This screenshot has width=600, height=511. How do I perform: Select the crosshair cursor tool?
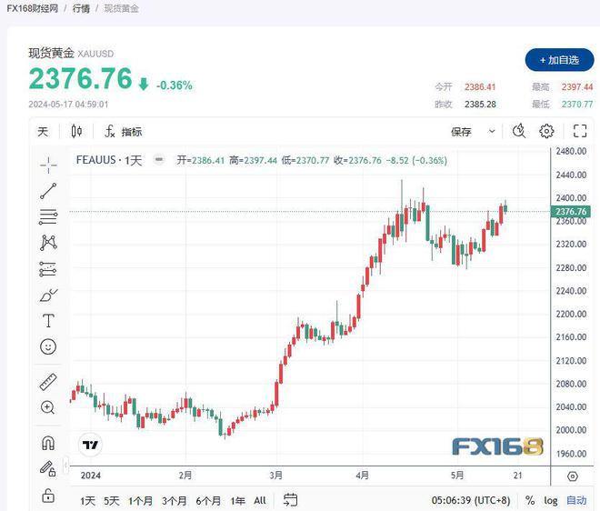pyautogui.click(x=48, y=165)
